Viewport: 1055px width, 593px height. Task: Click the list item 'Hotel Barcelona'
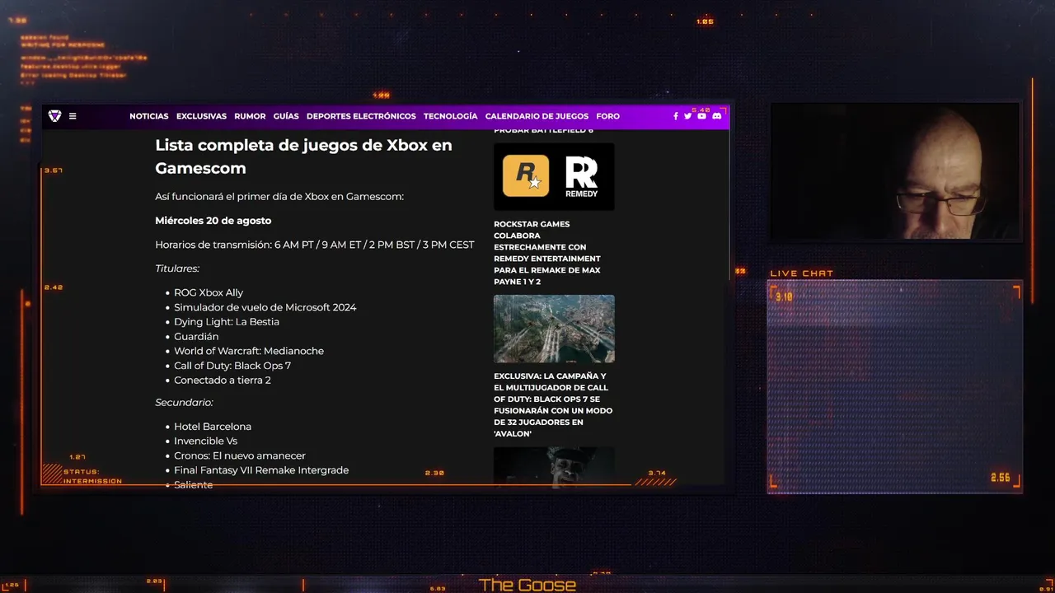coord(213,427)
